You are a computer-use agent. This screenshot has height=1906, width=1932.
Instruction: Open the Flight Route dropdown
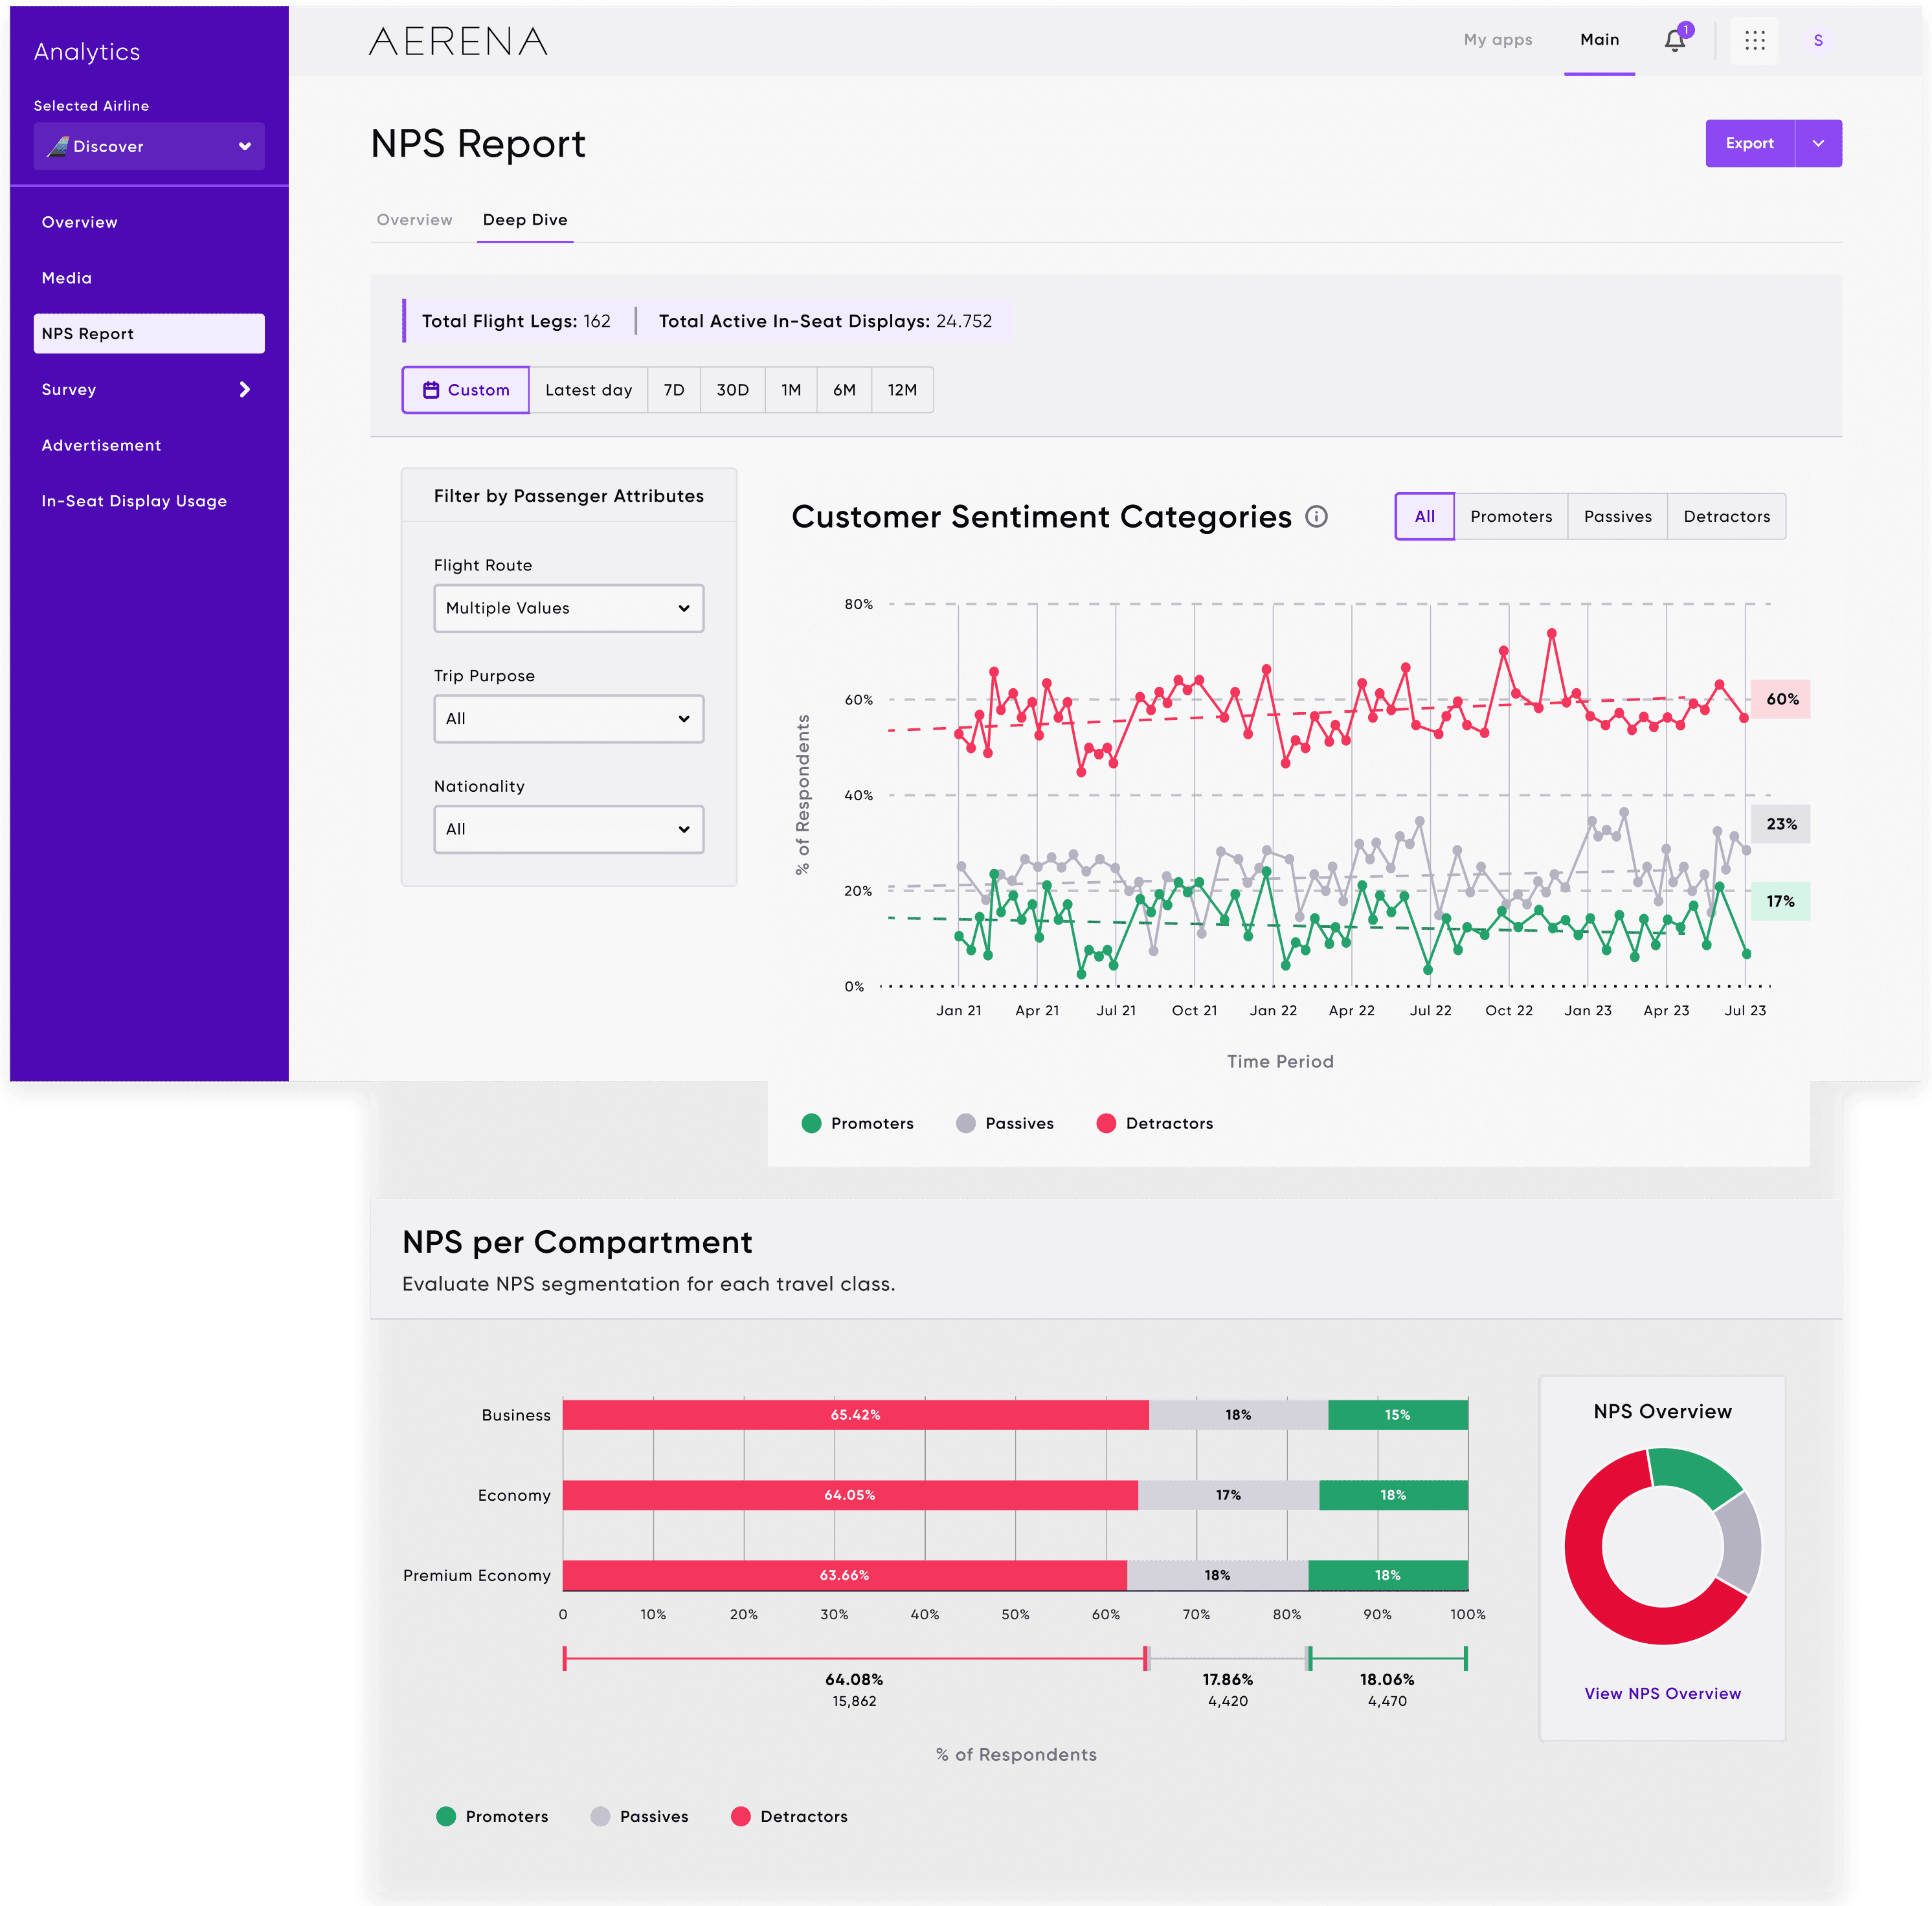tap(568, 608)
